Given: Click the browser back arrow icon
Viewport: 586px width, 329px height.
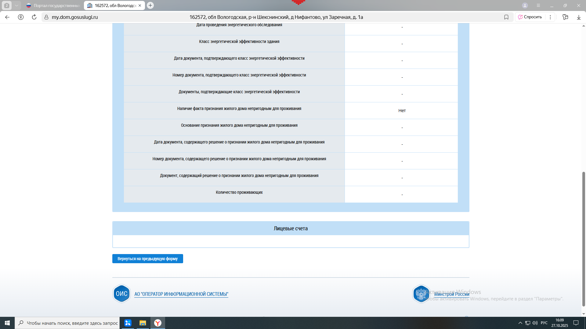Looking at the screenshot, I should 7,17.
